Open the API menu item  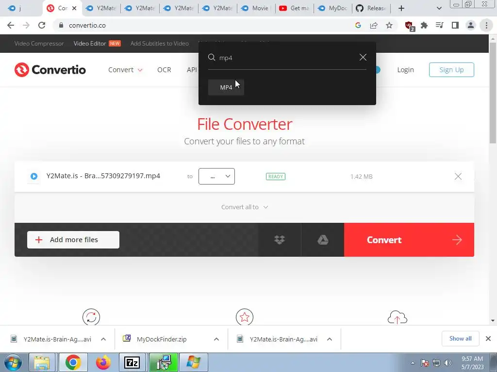tap(192, 70)
